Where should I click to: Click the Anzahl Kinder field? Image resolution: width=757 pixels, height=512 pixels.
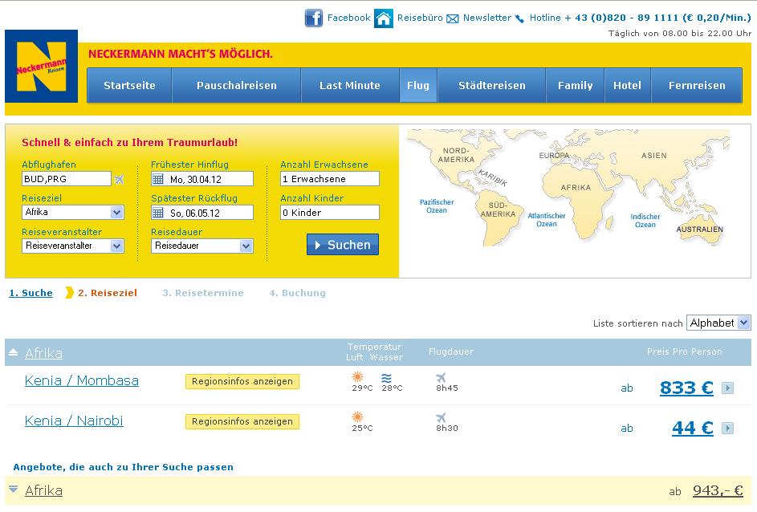tap(330, 213)
